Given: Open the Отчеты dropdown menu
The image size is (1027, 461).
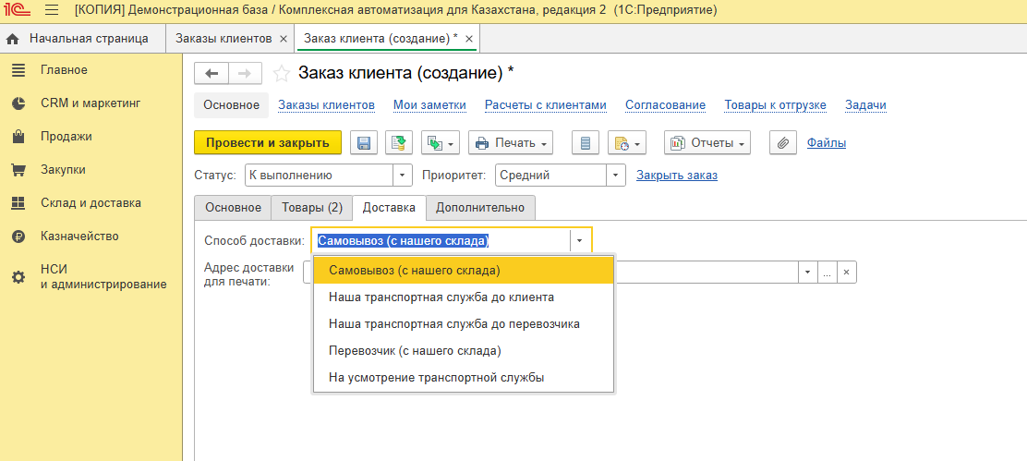Looking at the screenshot, I should tap(707, 143).
